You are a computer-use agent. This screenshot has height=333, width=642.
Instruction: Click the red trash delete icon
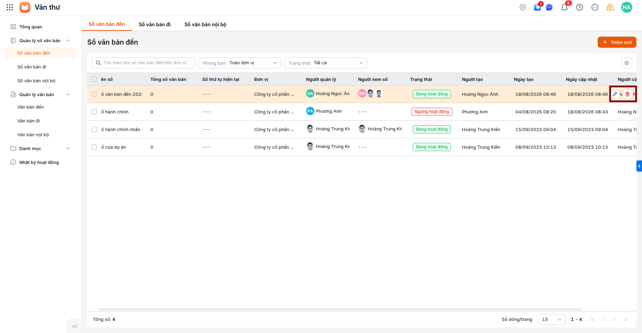click(627, 94)
